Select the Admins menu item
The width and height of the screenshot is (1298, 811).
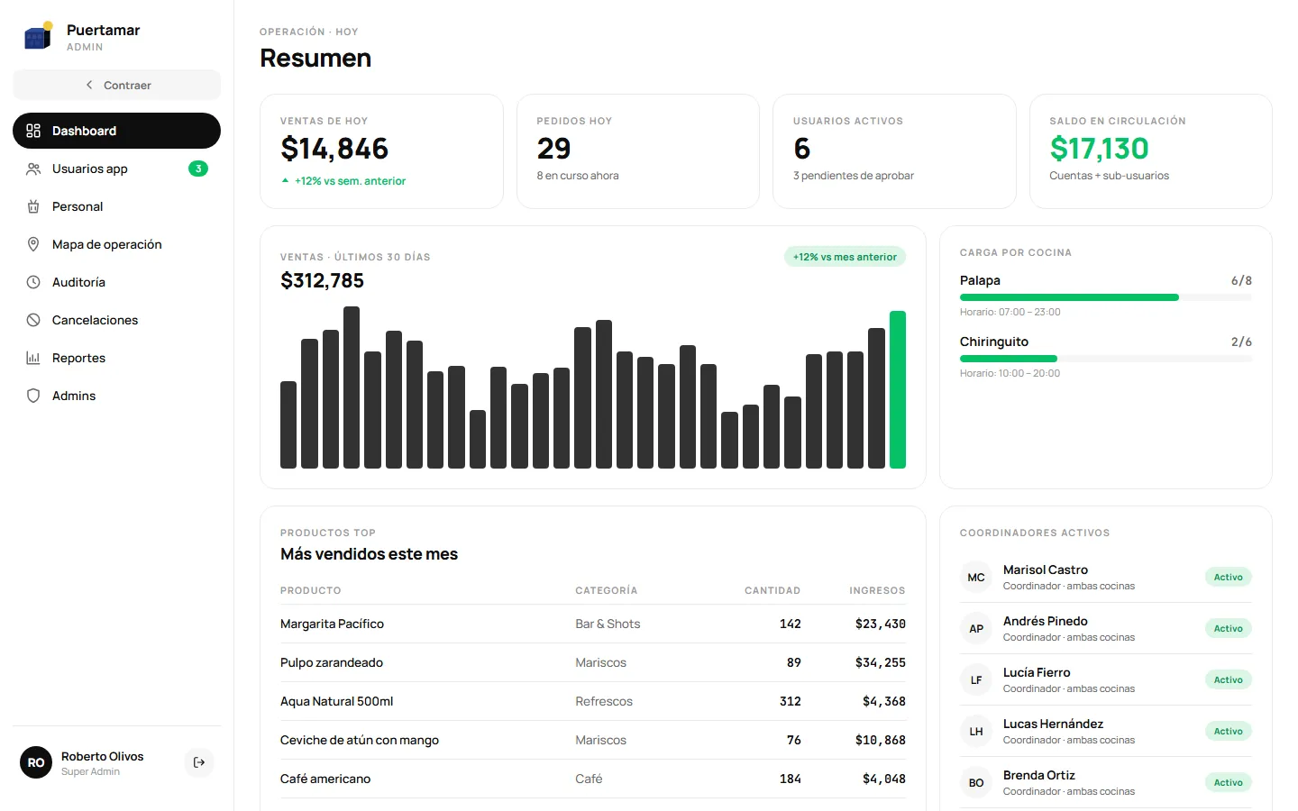pyautogui.click(x=117, y=396)
